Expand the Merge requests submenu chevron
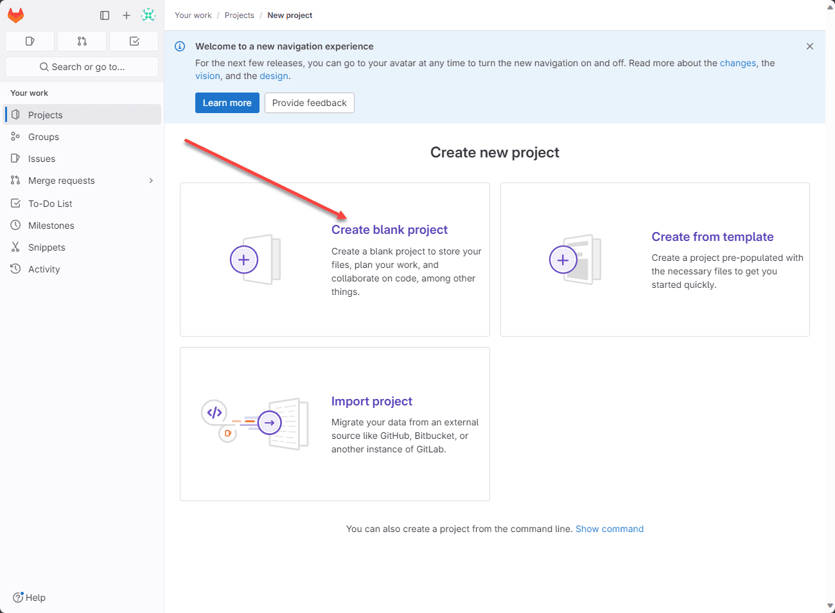This screenshot has width=835, height=613. point(152,181)
